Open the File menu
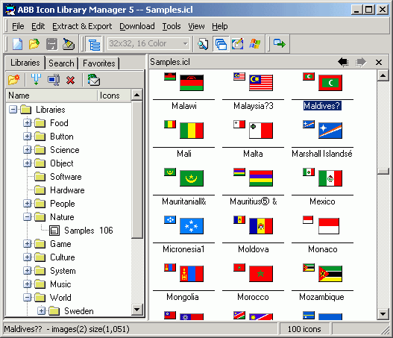 pos(18,26)
